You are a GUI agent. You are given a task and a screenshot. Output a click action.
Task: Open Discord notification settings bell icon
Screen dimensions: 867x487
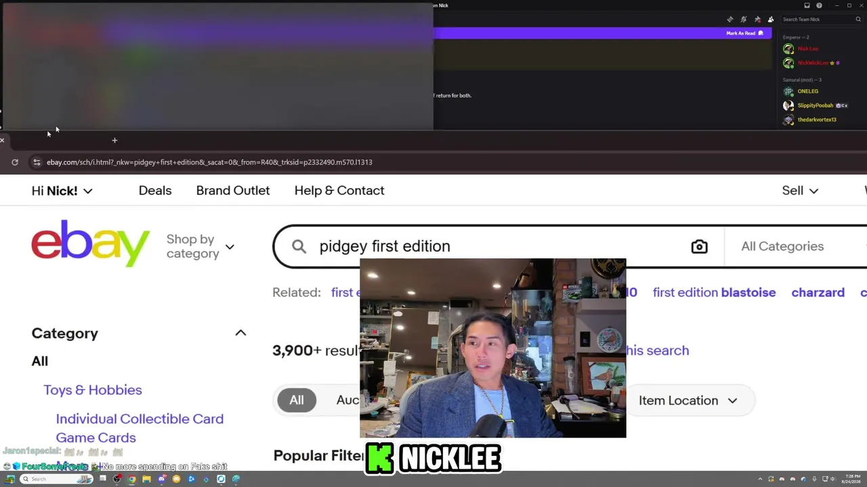point(743,20)
